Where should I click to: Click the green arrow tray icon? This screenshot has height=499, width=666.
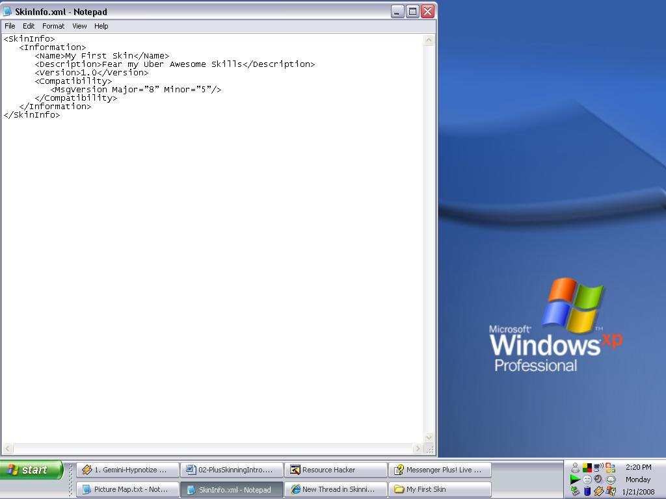[x=575, y=480]
